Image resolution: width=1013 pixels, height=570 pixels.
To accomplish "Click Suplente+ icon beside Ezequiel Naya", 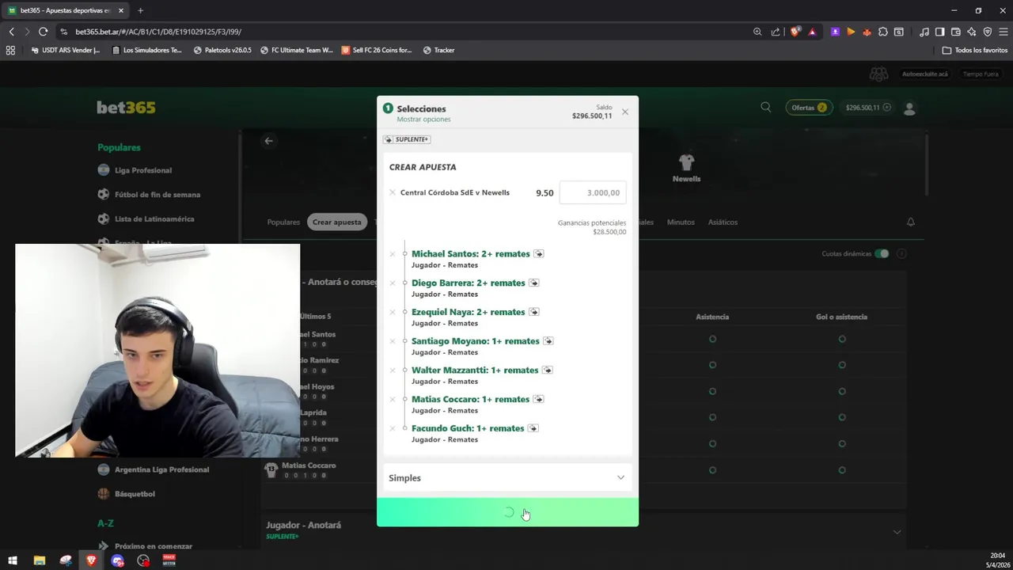I will point(533,312).
